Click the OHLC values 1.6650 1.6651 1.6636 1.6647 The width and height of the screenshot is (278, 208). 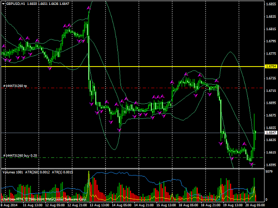(x=48, y=4)
